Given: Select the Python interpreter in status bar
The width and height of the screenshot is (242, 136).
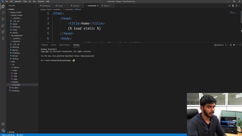Looking at the screenshot, I should click(x=8, y=135).
